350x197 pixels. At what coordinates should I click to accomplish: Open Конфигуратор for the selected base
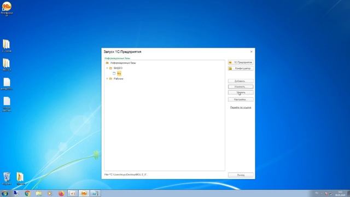coord(241,68)
